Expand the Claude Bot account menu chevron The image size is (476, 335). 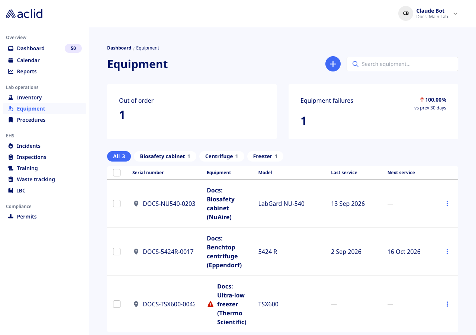pyautogui.click(x=455, y=14)
